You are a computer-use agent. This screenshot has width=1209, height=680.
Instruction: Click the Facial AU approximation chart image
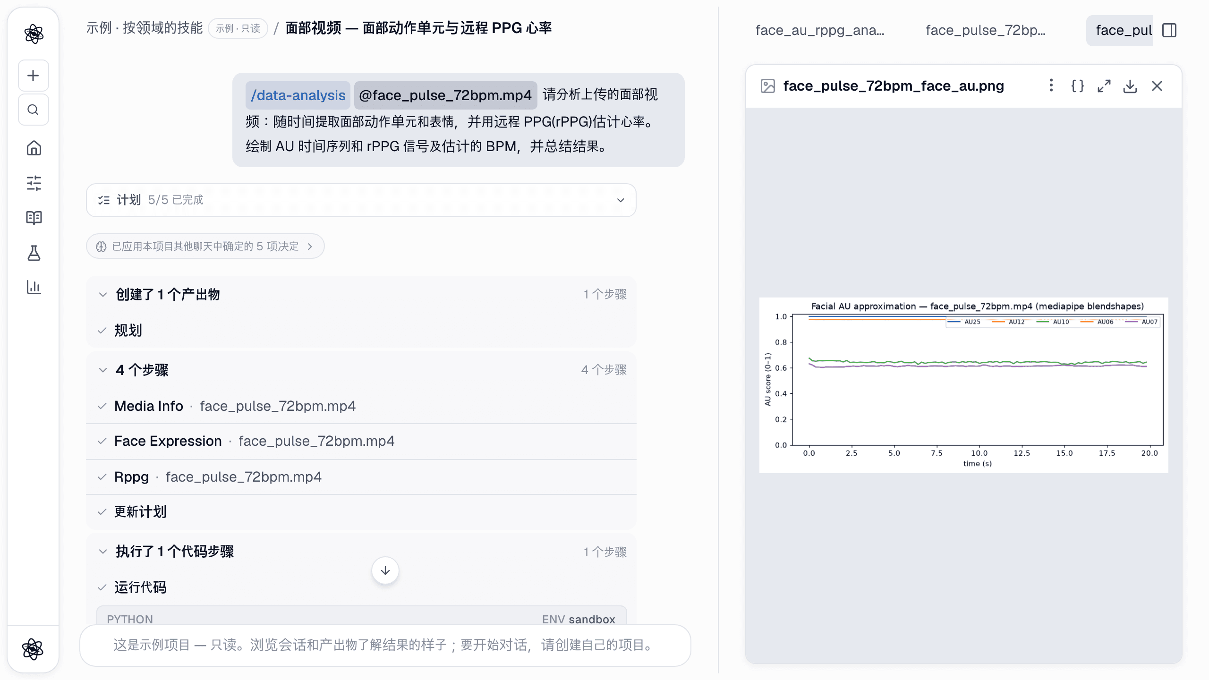pyautogui.click(x=964, y=385)
